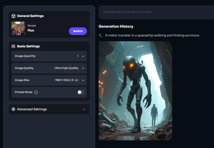Click the Basic Settings sliders icon
Screen dimensions: 214x148
point(13,46)
